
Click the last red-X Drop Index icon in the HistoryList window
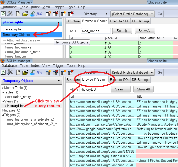pyautogui.click(x=71, y=72)
